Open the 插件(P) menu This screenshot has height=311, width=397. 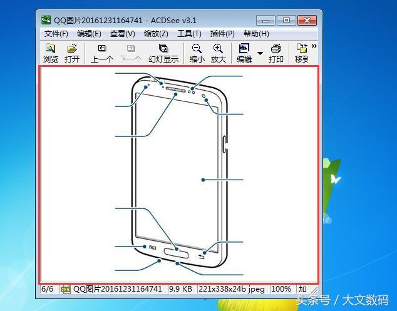[222, 34]
